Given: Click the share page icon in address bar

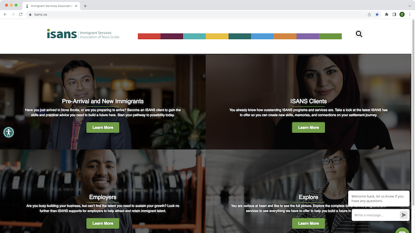Looking at the screenshot, I should point(369,14).
